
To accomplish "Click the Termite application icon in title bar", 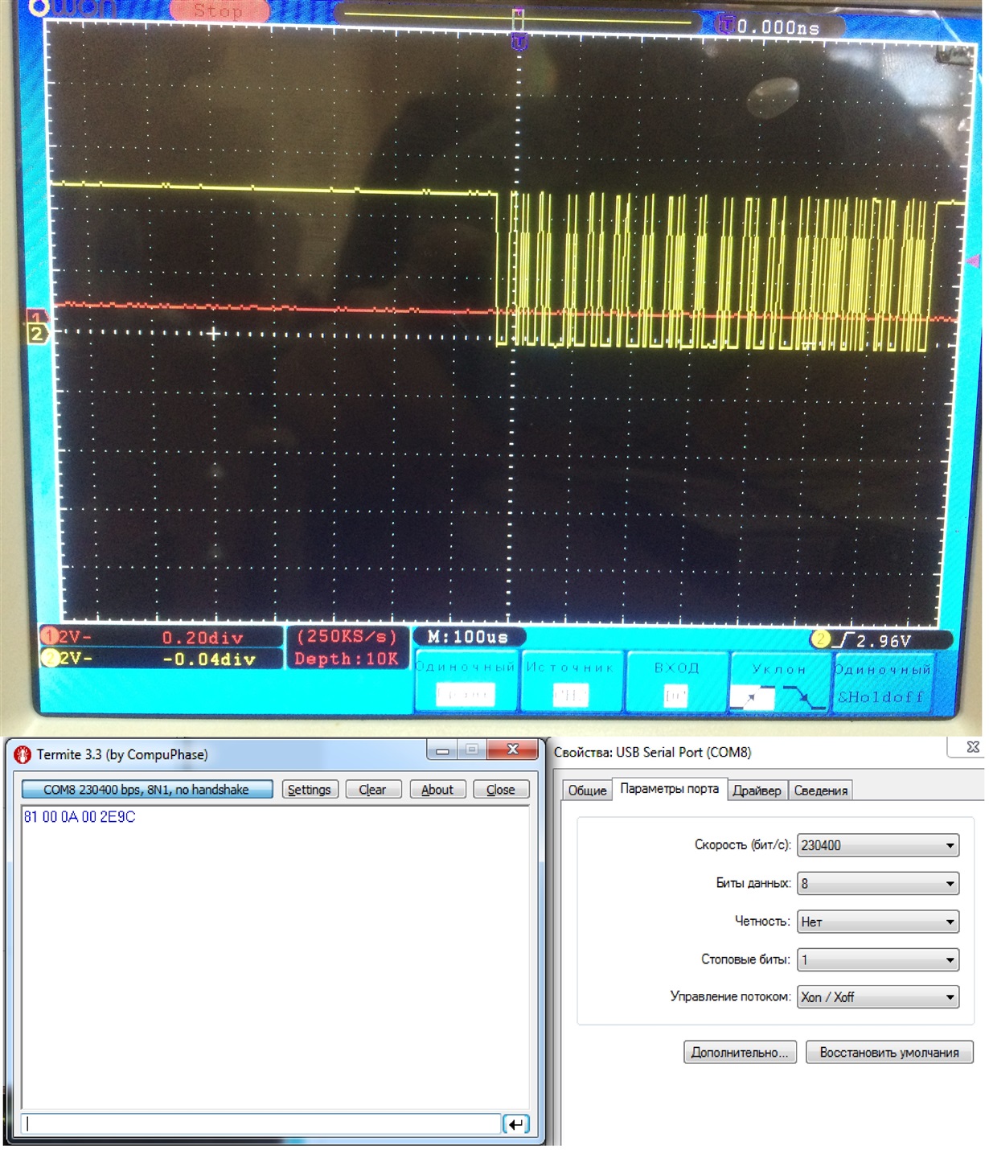I will (23, 754).
